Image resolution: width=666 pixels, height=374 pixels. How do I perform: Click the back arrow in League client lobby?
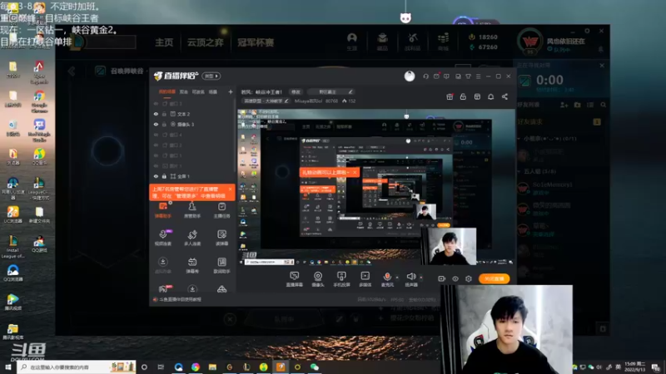pyautogui.click(x=72, y=71)
